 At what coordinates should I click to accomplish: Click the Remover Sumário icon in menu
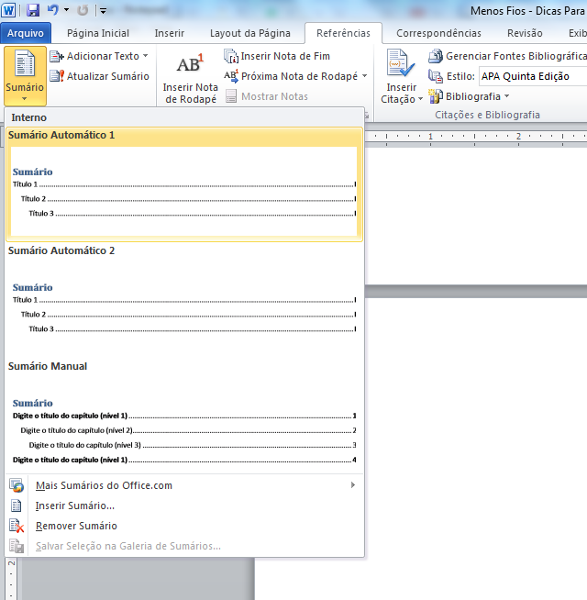click(17, 526)
